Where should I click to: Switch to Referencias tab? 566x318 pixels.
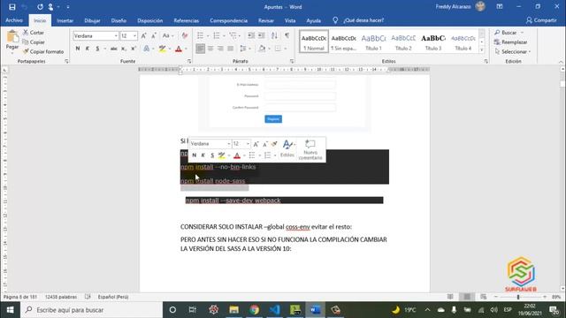187,20
